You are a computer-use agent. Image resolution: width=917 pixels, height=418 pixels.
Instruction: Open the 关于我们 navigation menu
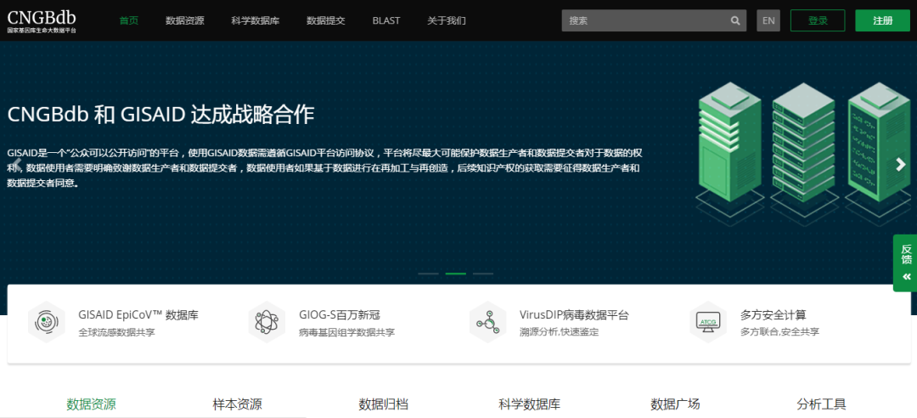[x=447, y=20]
